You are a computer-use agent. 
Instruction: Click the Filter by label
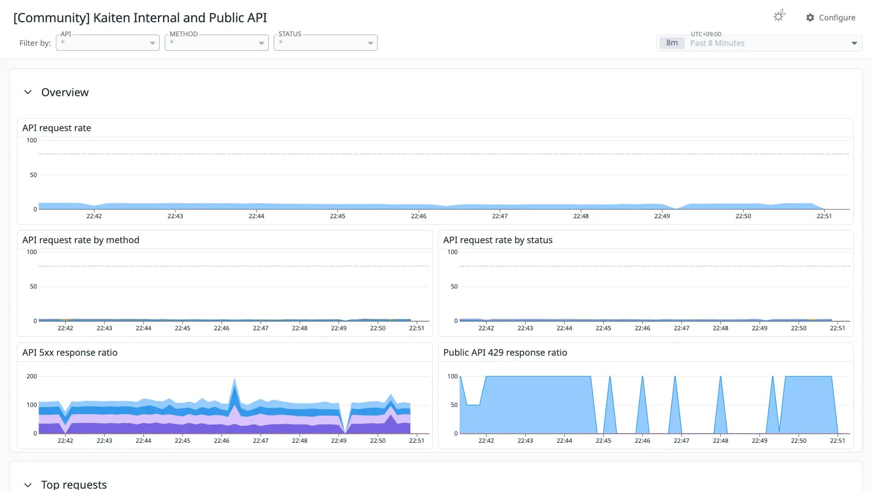35,43
